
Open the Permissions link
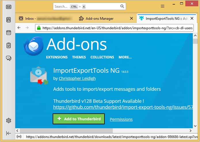point(121,119)
